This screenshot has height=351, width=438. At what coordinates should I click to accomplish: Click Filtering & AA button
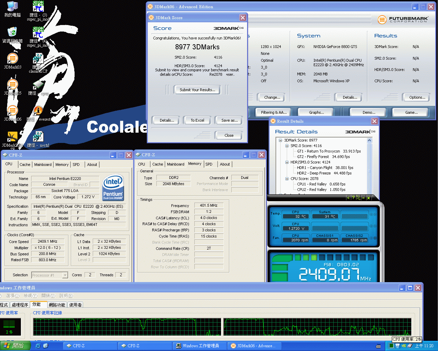[274, 112]
